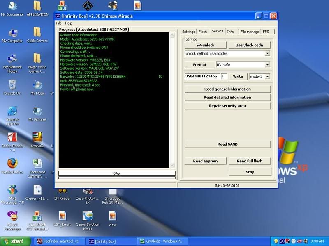Open the APPLICATION folder on the desktop
Screen dimensions: 329x246
click(x=37, y=8)
